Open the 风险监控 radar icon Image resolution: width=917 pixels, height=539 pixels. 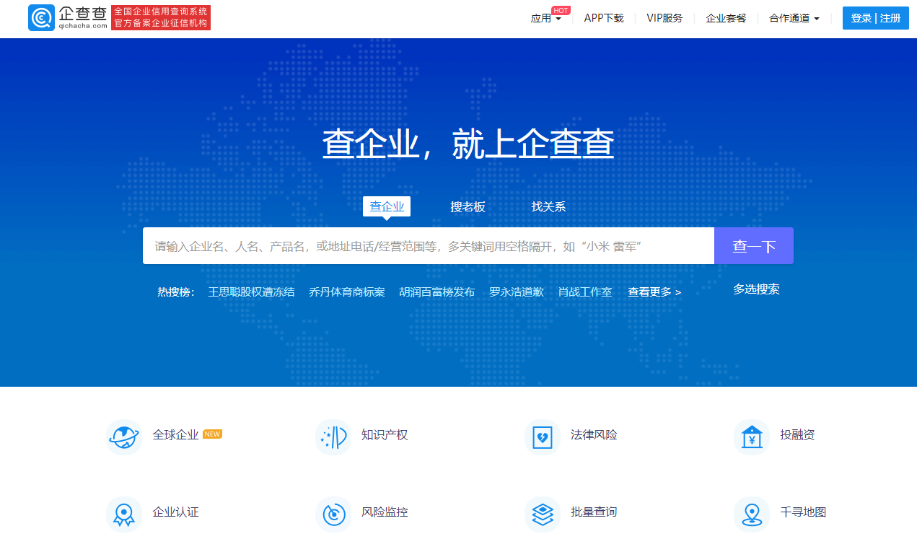click(333, 514)
